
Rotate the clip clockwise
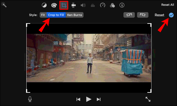click(143, 15)
